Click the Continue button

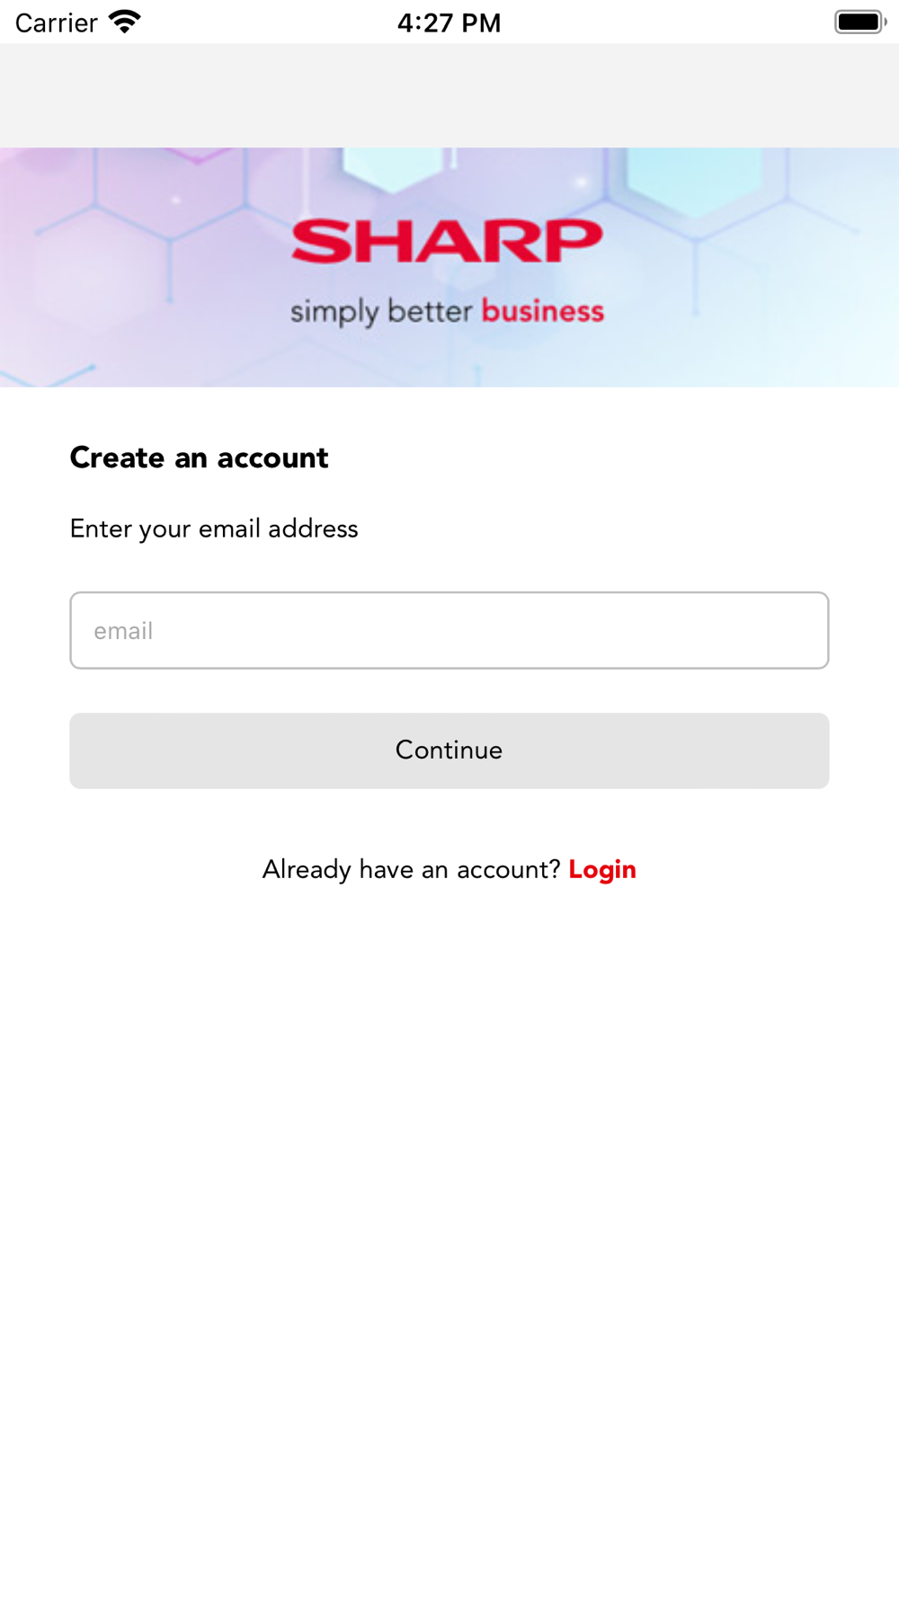449,750
